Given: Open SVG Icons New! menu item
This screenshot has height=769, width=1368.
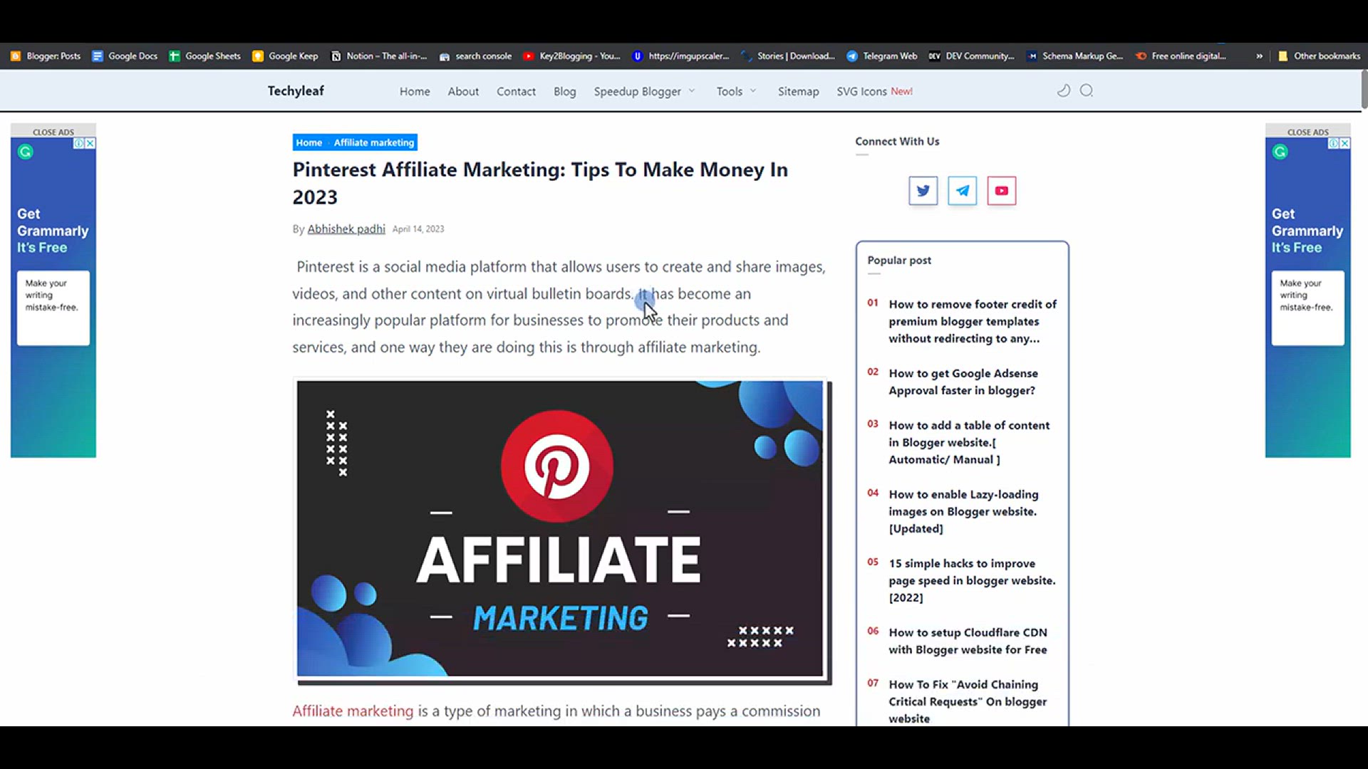Looking at the screenshot, I should [x=874, y=91].
